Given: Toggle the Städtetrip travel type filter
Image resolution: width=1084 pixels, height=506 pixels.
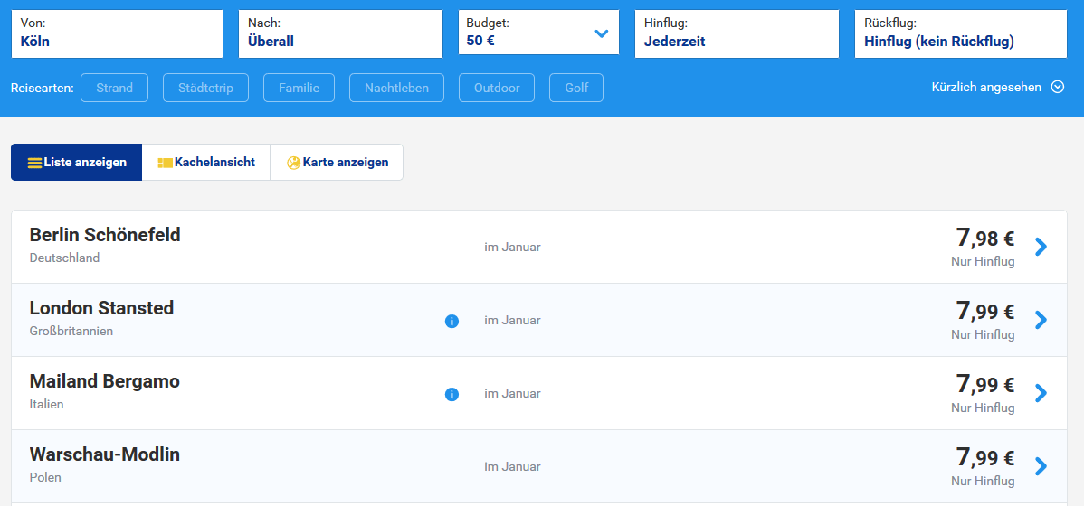Looking at the screenshot, I should point(206,88).
